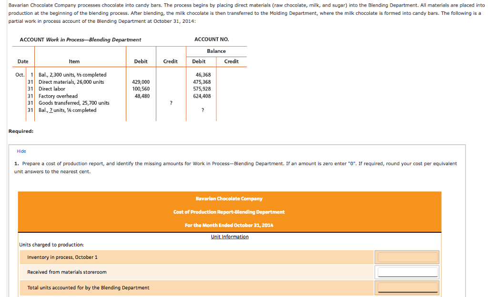Click the question mark in the Balance Debit column
This screenshot has height=297, width=488.
203,110
